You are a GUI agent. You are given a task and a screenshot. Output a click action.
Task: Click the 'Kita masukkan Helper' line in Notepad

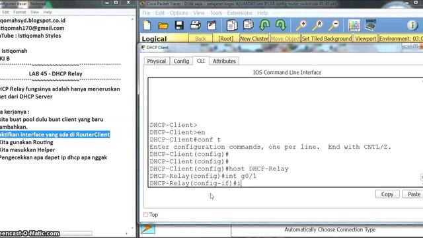(x=27, y=150)
